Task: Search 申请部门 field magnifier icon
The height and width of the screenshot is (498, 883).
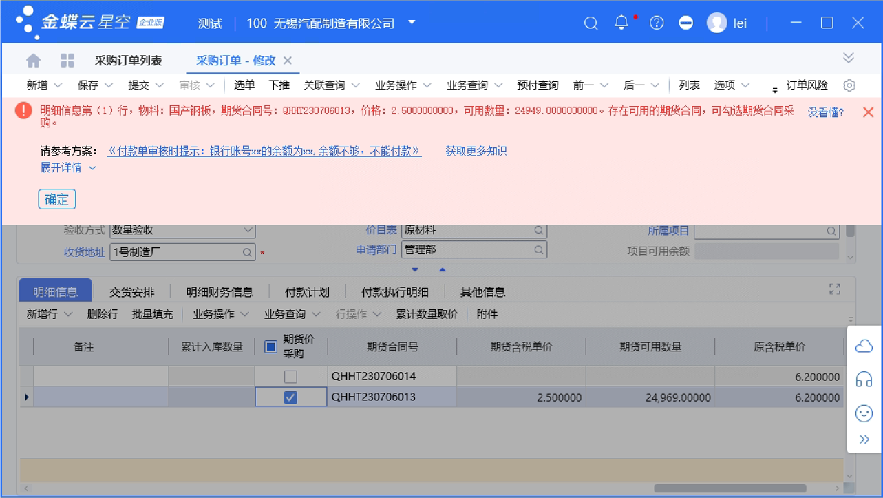Action: (539, 250)
